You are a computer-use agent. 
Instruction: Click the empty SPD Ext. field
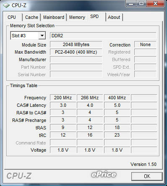pyautogui.click(x=145, y=67)
